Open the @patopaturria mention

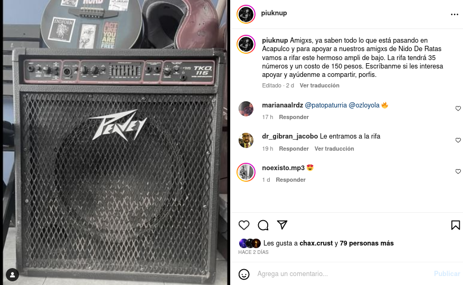[326, 105]
